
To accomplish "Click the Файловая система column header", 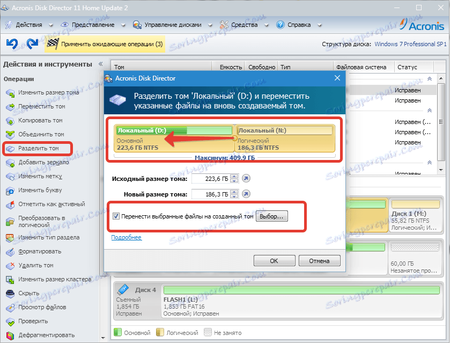I will point(364,67).
